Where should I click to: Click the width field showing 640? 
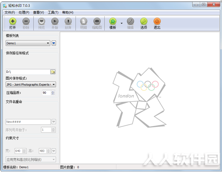[19, 151]
